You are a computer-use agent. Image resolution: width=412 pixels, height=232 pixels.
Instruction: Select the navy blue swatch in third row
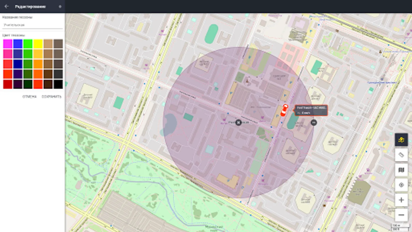[x=18, y=64]
